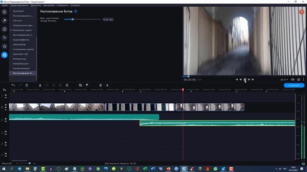Toggle eye icon on third audio track
This screenshot has height=172, width=307.
(6, 142)
